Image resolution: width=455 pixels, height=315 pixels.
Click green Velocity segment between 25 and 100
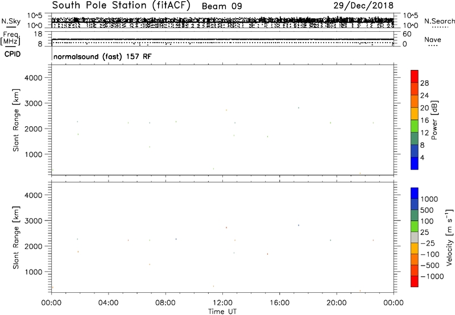click(x=415, y=226)
